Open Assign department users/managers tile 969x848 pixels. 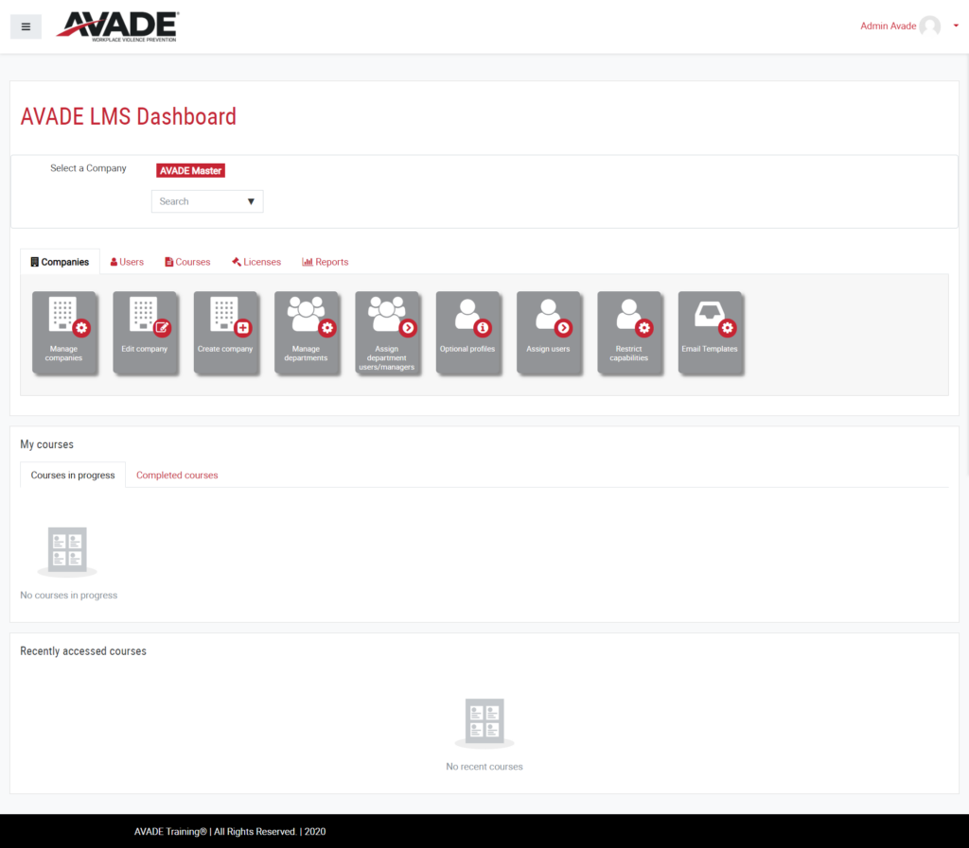click(387, 333)
